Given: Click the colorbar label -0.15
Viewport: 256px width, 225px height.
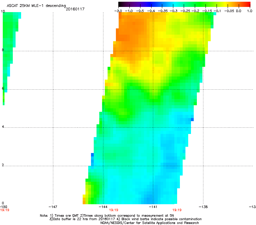Looking at the screenshot, I should coord(207,11).
